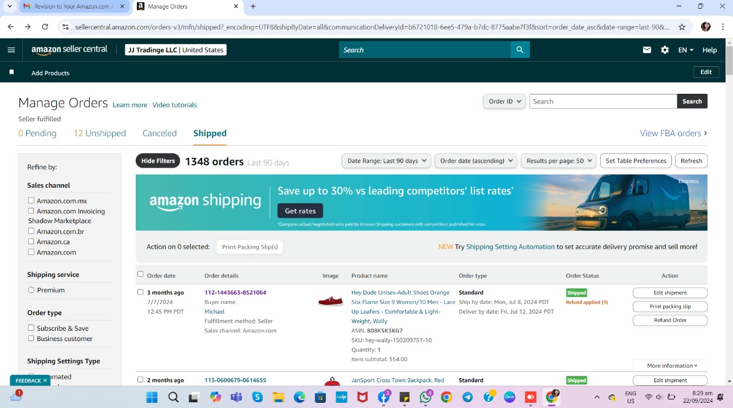Screen dimensions: 733x408
Task: Open Microsoft Teams from the taskbar
Action: 236,397
